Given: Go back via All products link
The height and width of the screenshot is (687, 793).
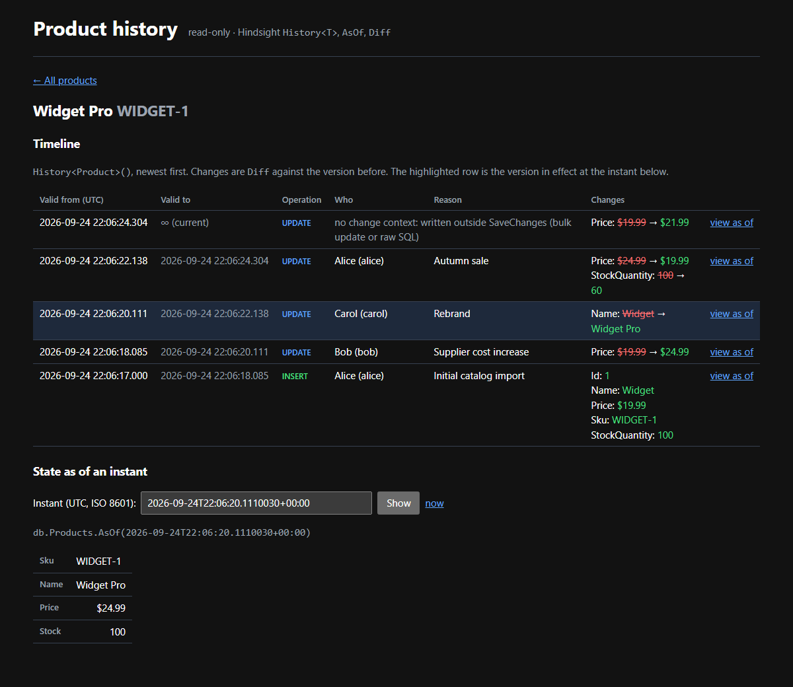Looking at the screenshot, I should pos(65,81).
